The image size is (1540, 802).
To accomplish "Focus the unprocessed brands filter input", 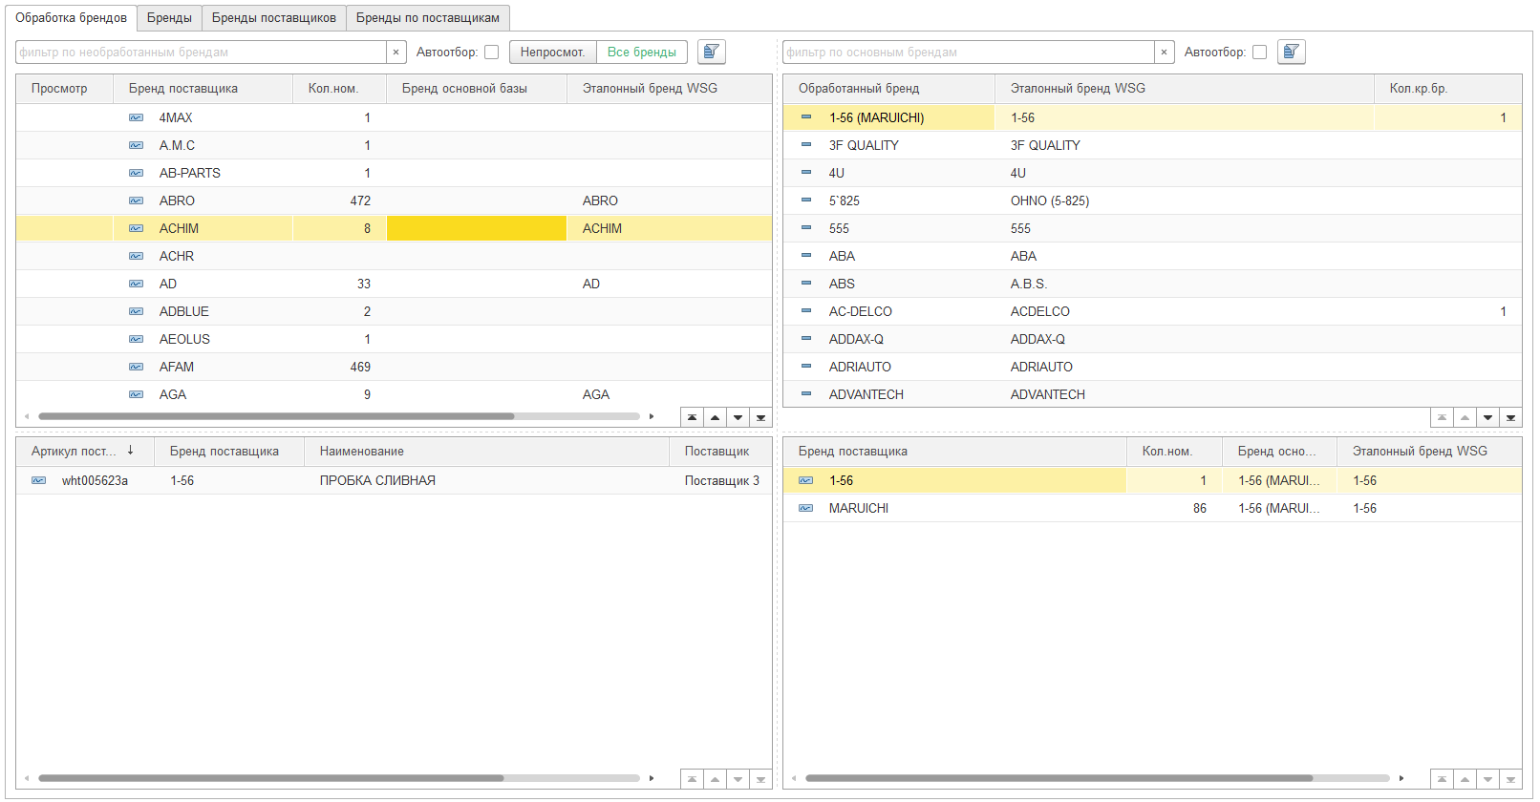I will [202, 53].
